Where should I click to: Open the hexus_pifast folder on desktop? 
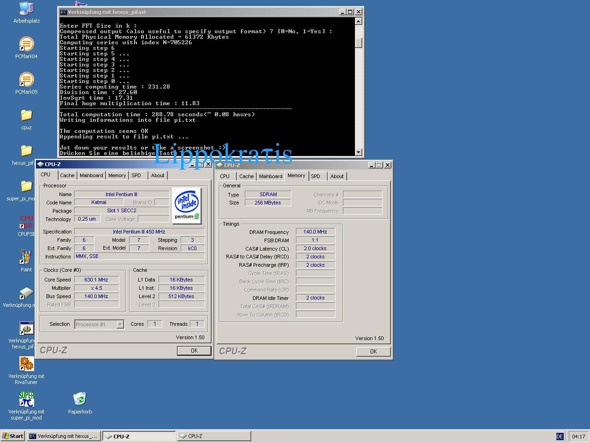(27, 151)
